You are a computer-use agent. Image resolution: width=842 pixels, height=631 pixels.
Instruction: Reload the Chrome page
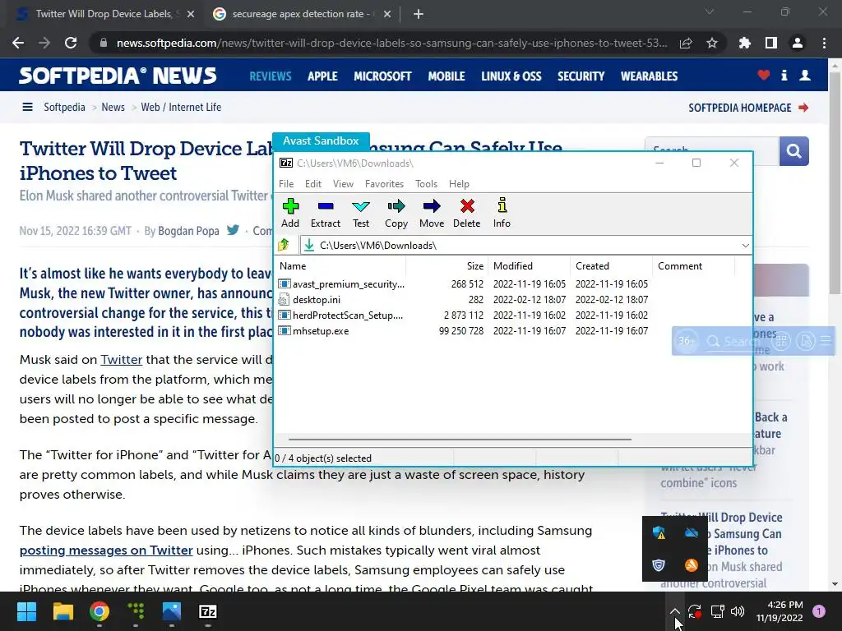71,43
